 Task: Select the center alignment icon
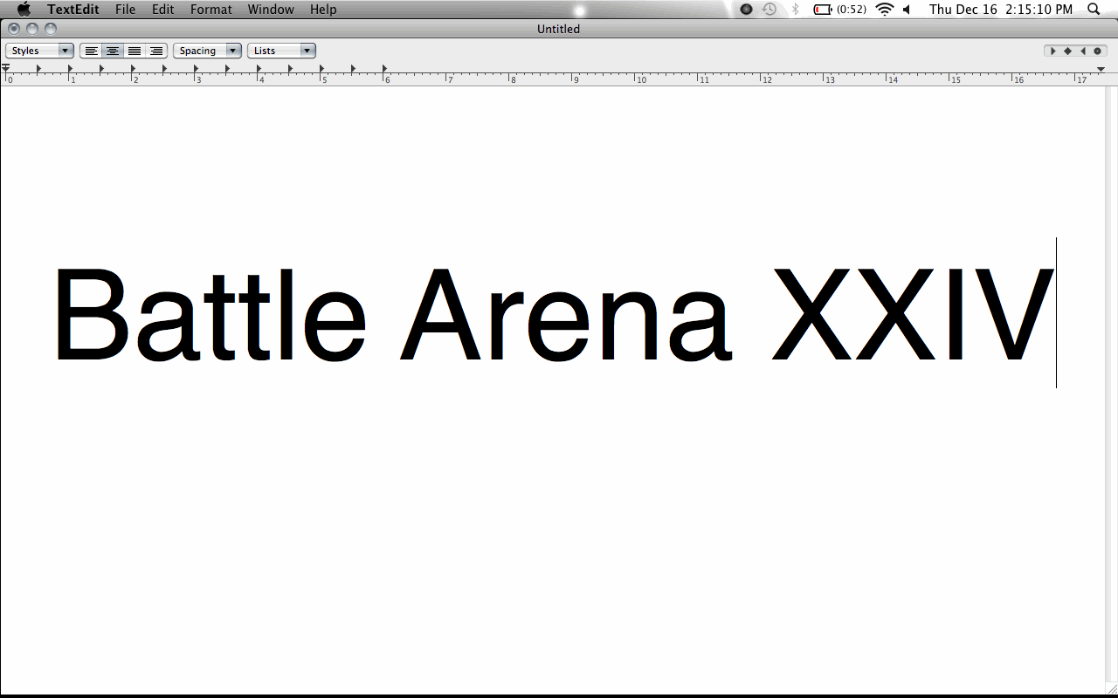click(x=113, y=51)
